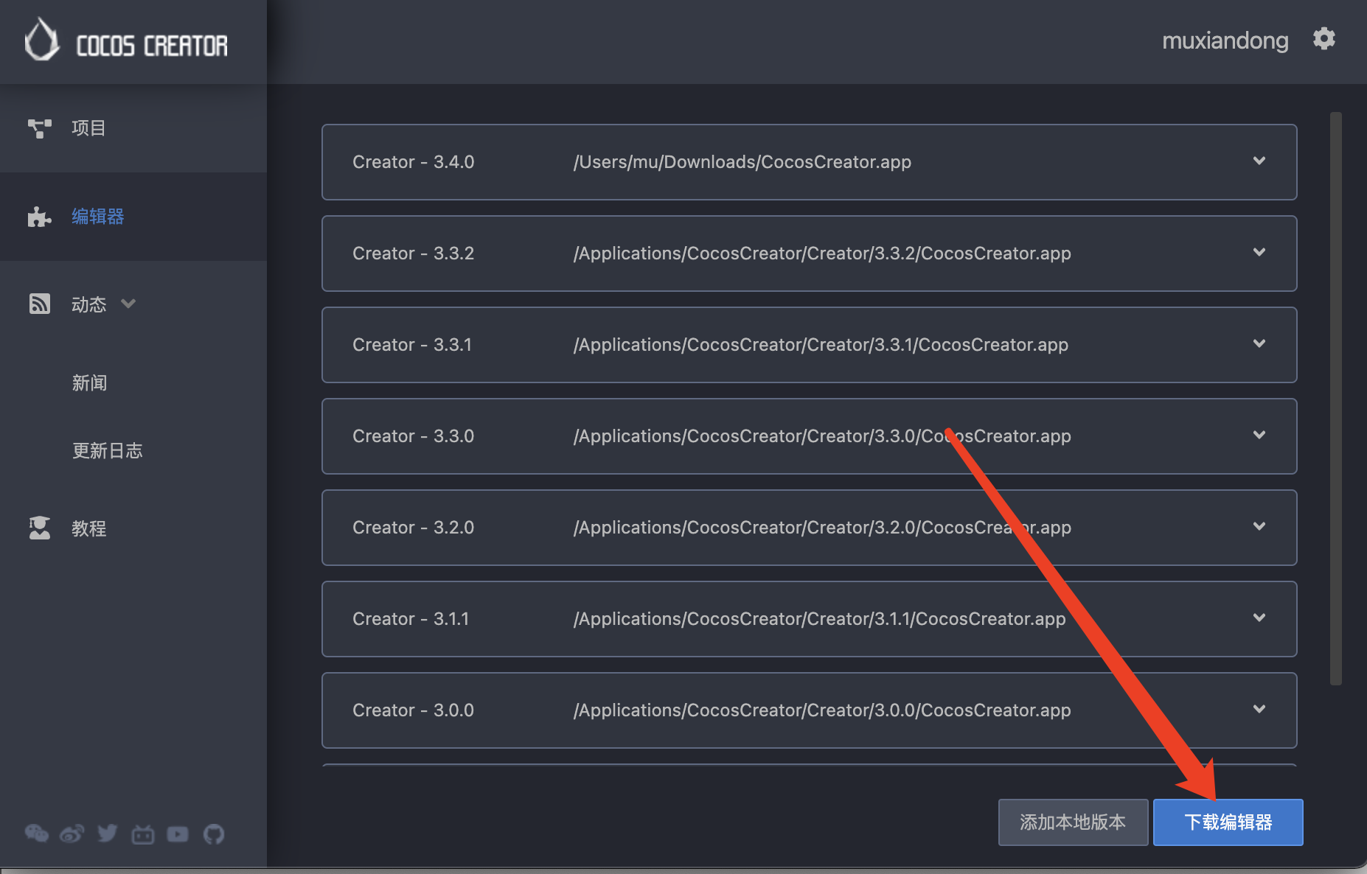Expand options for Creator 3.0.0
The height and width of the screenshot is (874, 1367).
tap(1259, 709)
